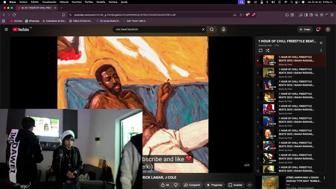This screenshot has width=336, height=189.
Task: Open the Favoritos menu
Action: click(x=77, y=2)
